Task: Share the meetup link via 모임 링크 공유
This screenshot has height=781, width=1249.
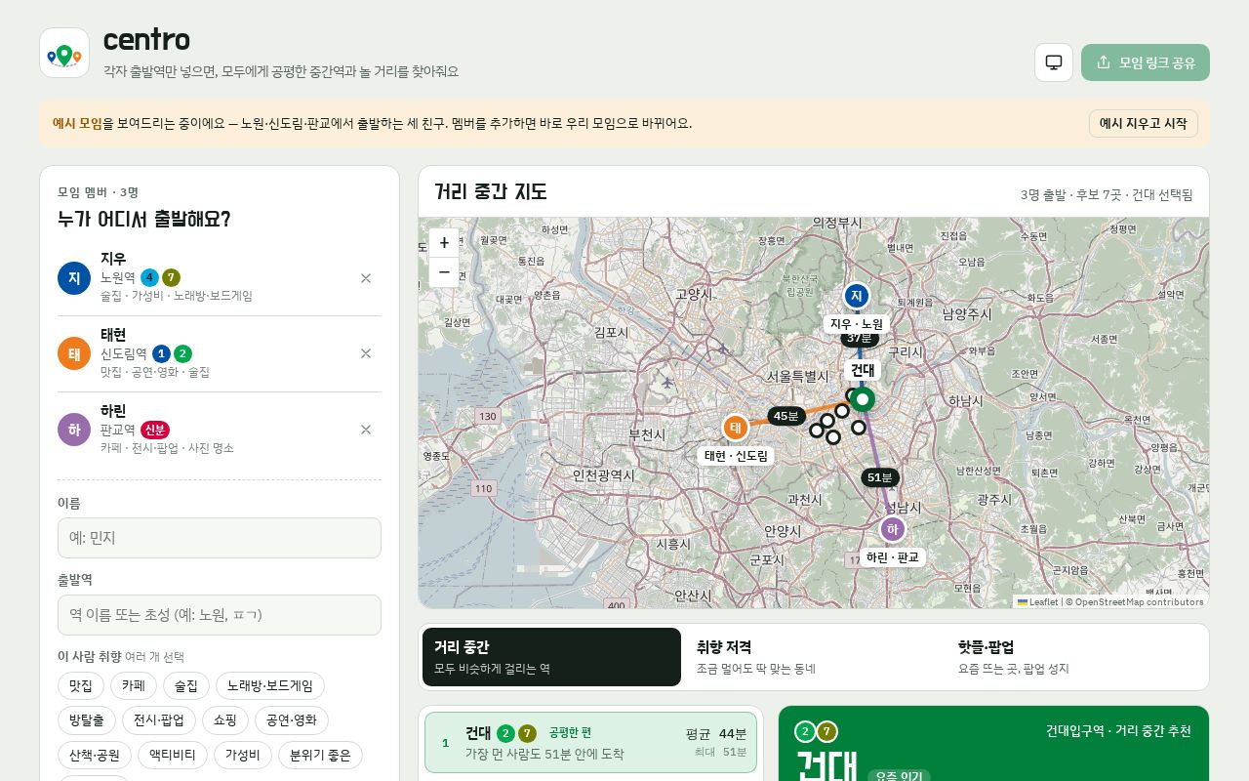Action: [1146, 62]
